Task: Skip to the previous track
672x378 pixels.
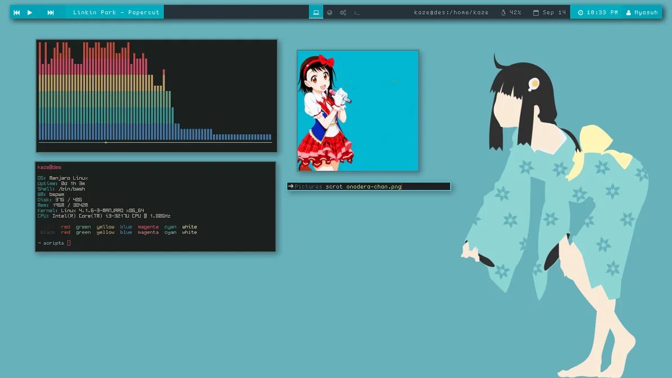Action: (x=16, y=12)
